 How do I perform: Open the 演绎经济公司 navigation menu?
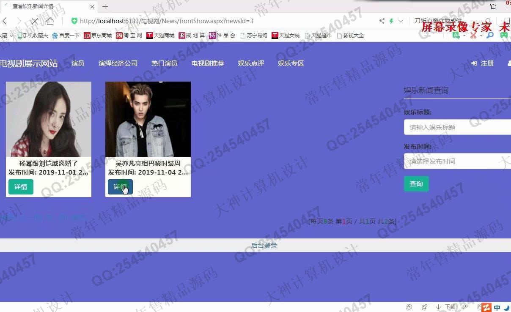[x=118, y=63]
